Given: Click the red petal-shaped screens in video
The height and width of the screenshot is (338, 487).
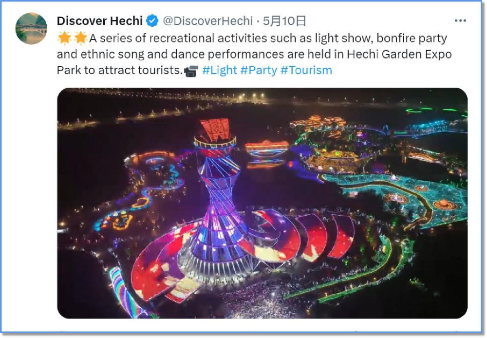Looking at the screenshot, I should (x=311, y=236).
